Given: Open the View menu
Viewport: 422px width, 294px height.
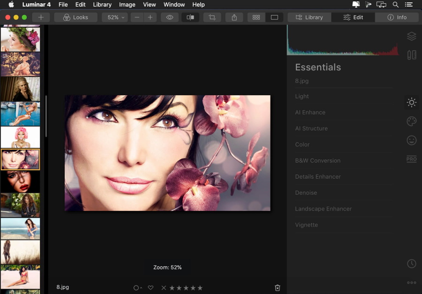Looking at the screenshot, I should [150, 5].
